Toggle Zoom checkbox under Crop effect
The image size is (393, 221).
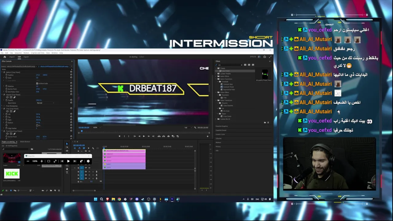click(x=37, y=126)
